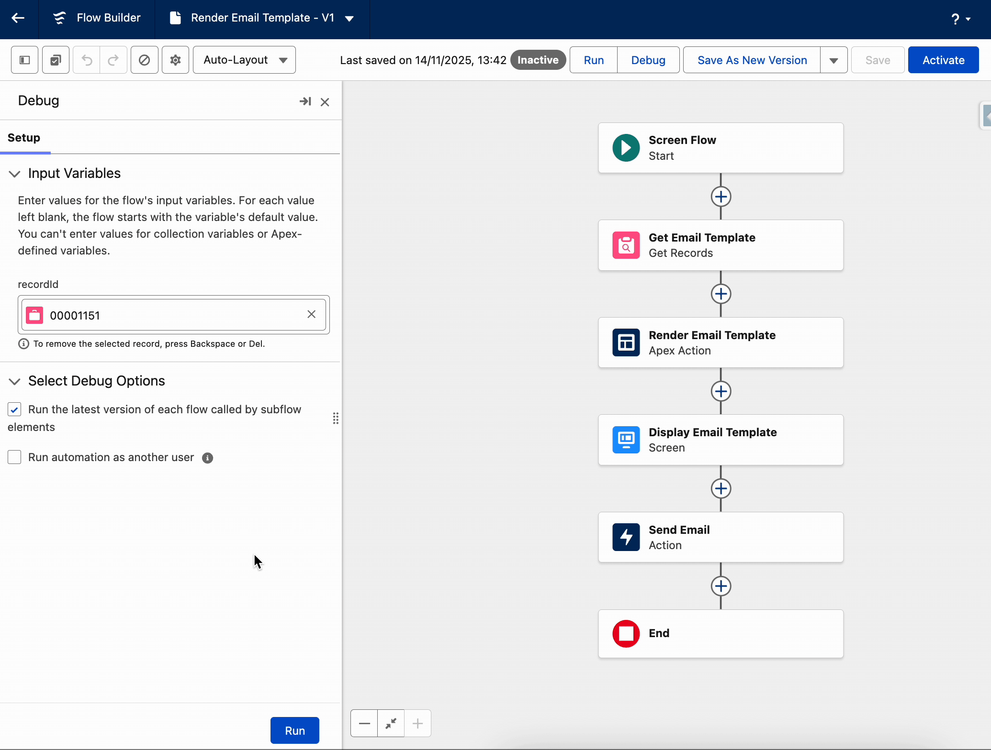This screenshot has width=991, height=750.
Task: Click the disable flow error icon
Action: (144, 59)
